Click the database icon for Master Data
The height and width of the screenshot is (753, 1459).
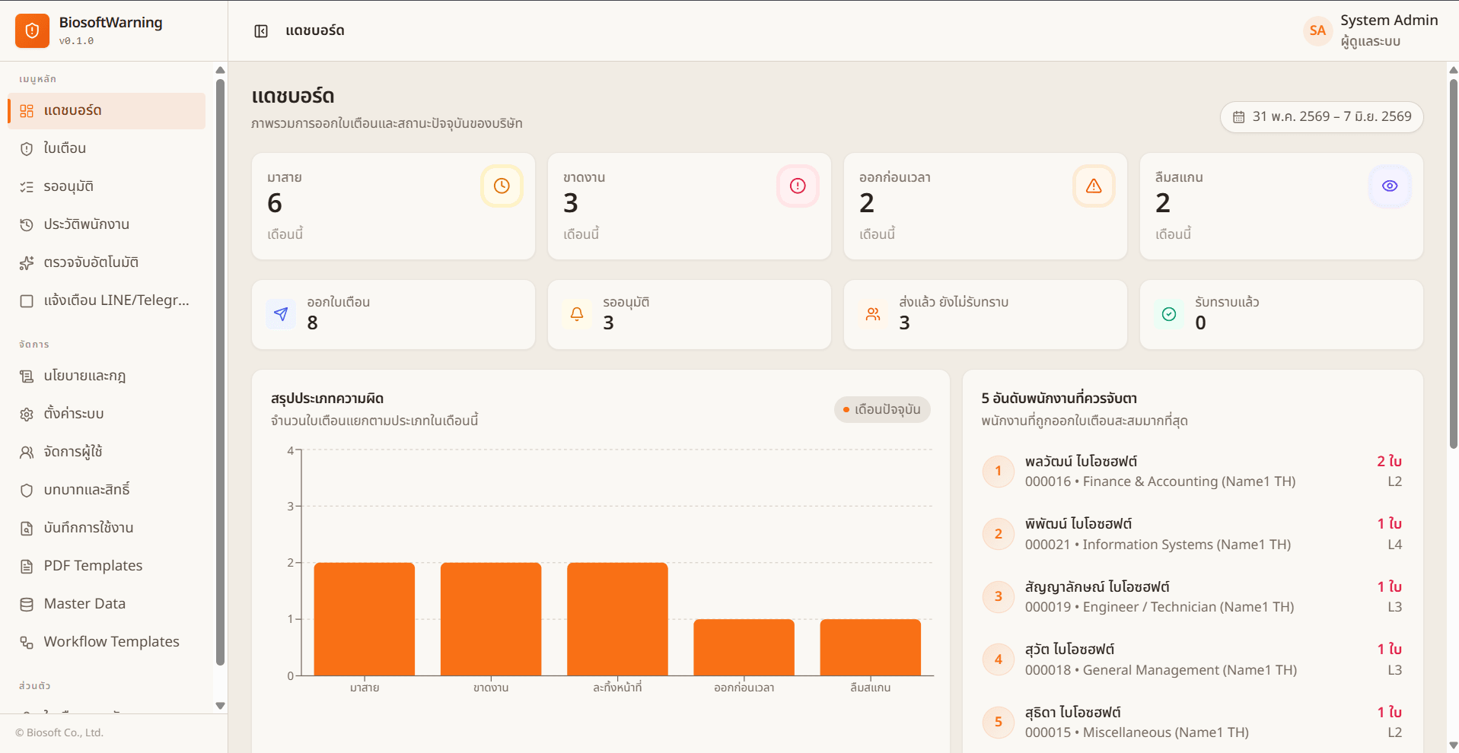pyautogui.click(x=27, y=605)
